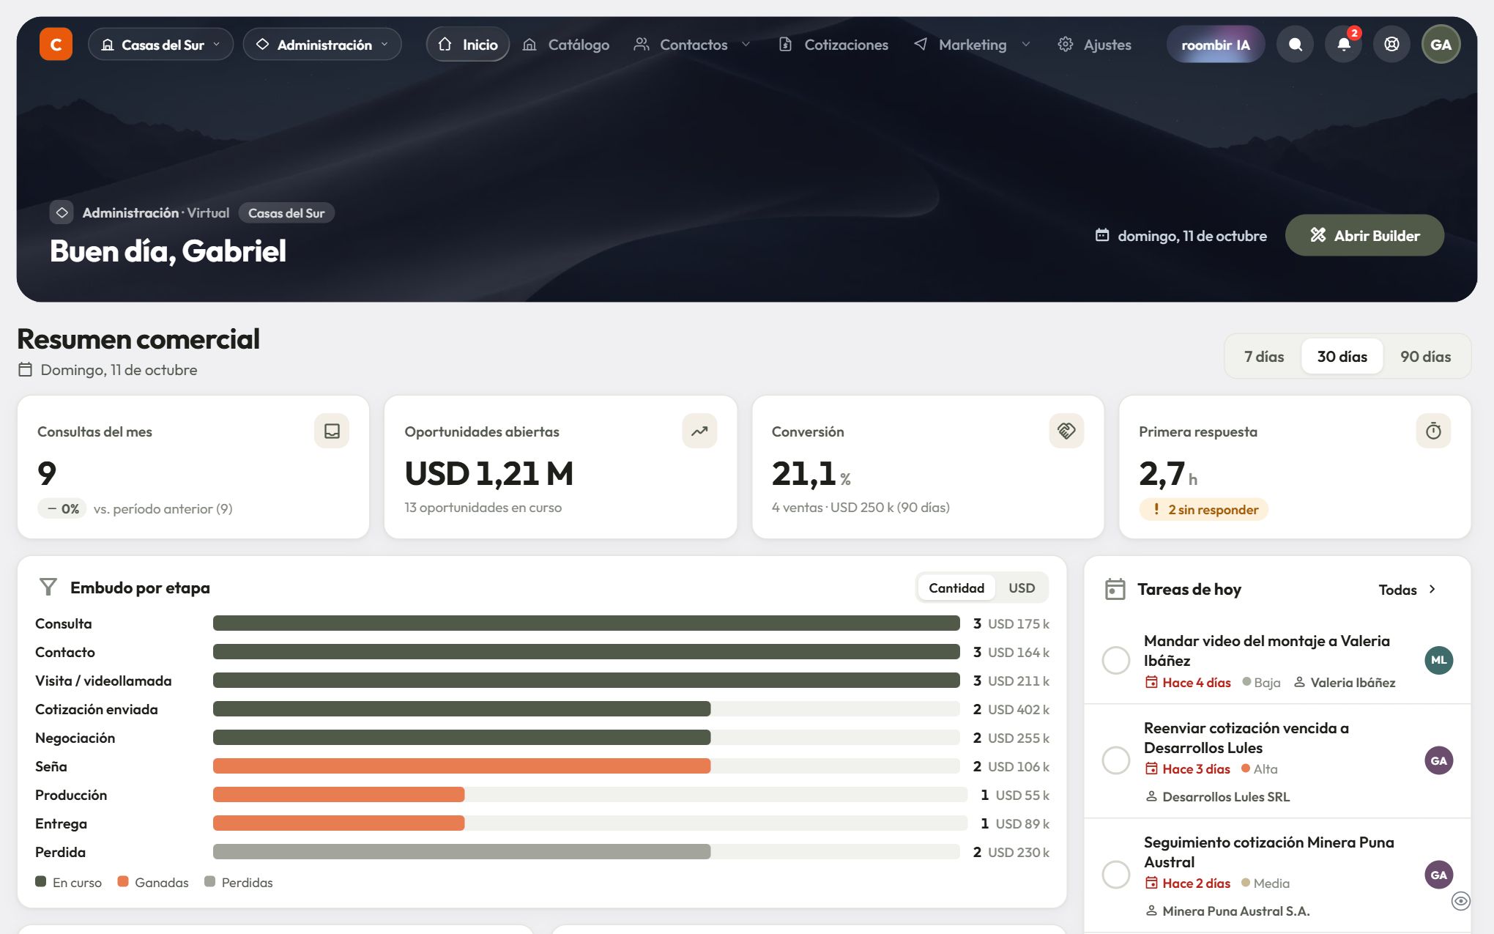Open the roombir IA assistant
This screenshot has width=1494, height=934.
click(1215, 45)
